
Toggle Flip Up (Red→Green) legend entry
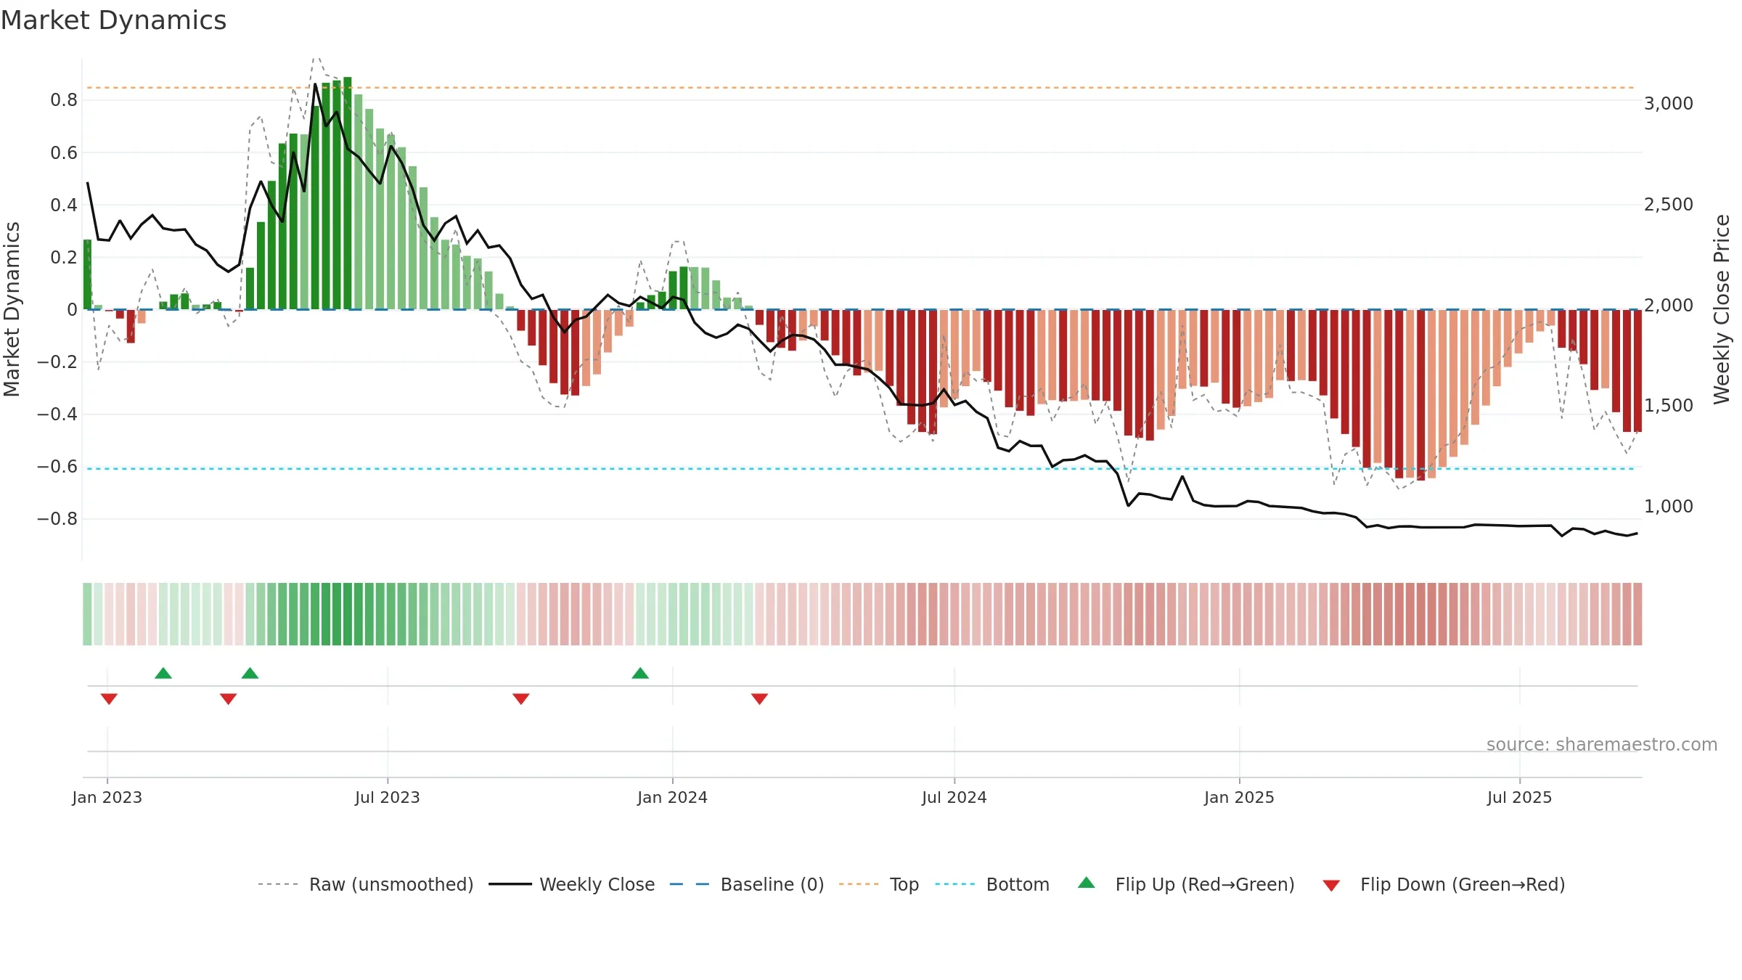click(1186, 884)
